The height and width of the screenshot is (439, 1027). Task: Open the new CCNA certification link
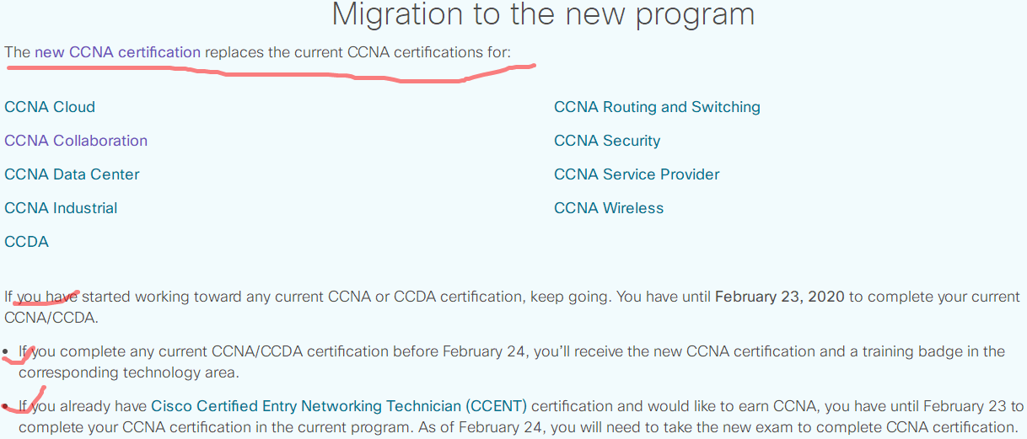(117, 52)
